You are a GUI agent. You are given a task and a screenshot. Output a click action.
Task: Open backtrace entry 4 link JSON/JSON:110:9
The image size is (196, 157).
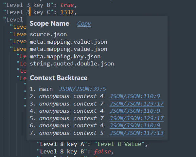(x=135, y=111)
